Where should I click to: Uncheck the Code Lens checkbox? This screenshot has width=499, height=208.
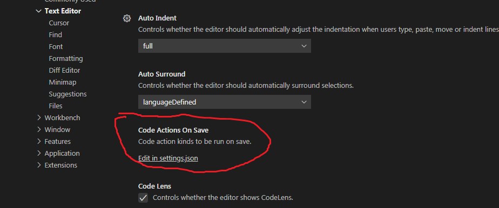pos(143,198)
